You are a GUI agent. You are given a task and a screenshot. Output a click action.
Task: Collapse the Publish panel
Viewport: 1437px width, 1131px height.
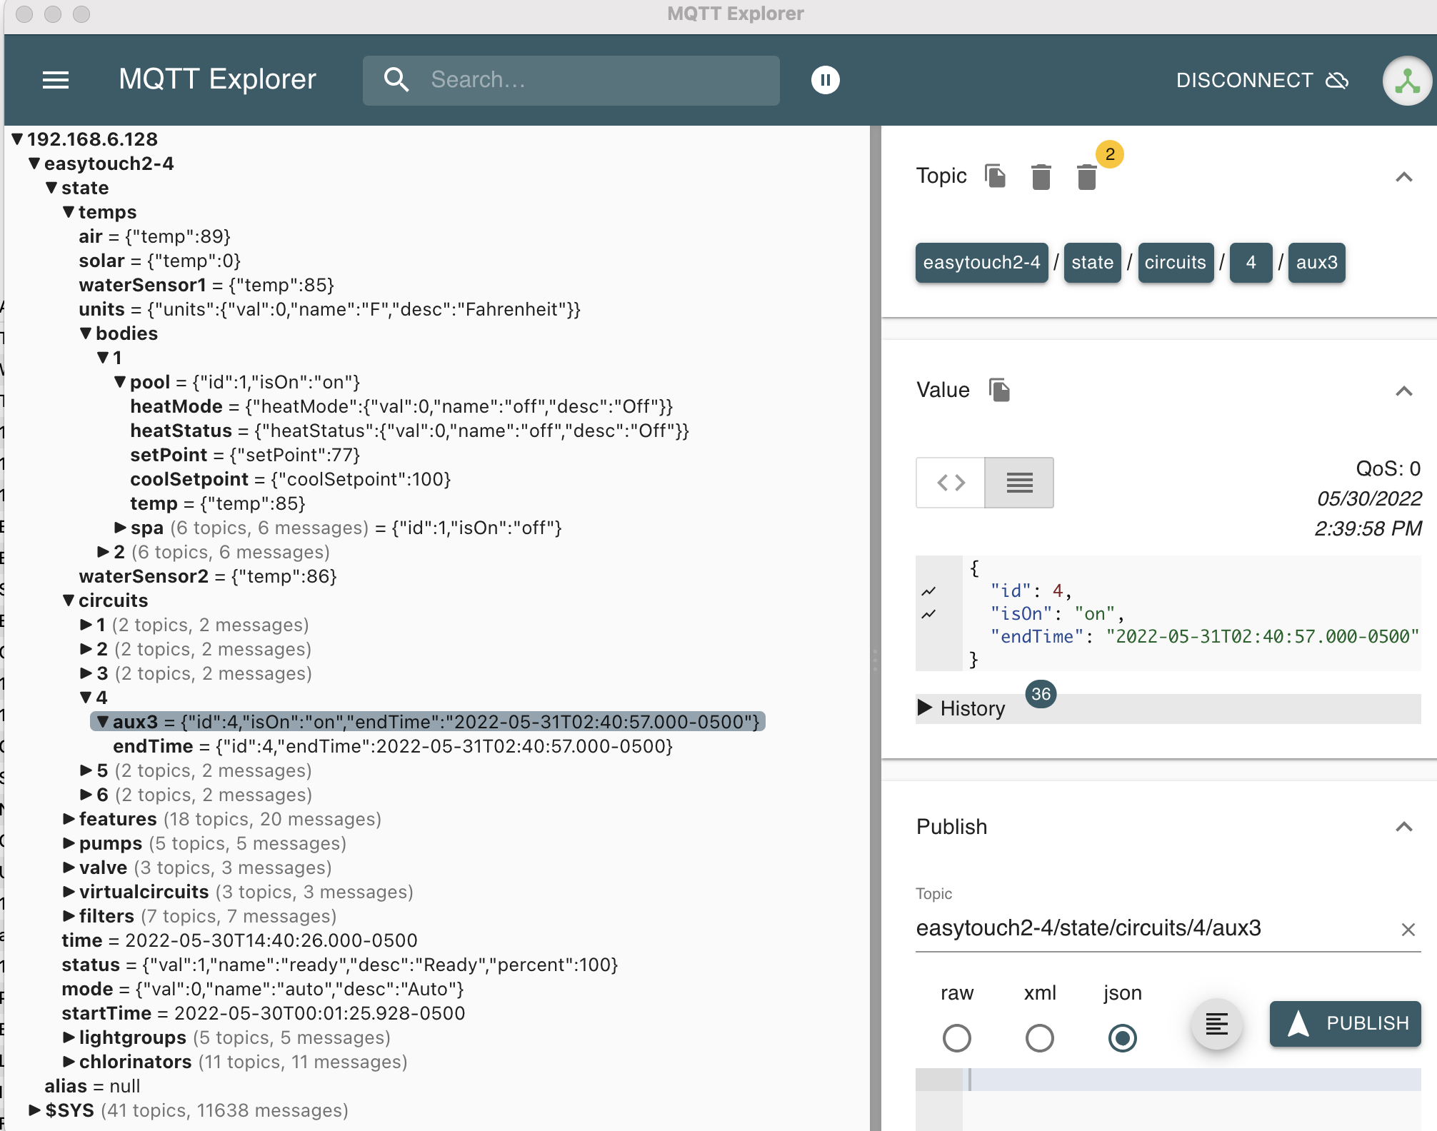1403,827
